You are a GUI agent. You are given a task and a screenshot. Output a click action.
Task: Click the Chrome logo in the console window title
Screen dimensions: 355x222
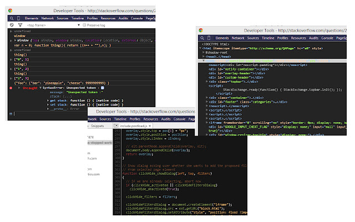tap(10, 11)
